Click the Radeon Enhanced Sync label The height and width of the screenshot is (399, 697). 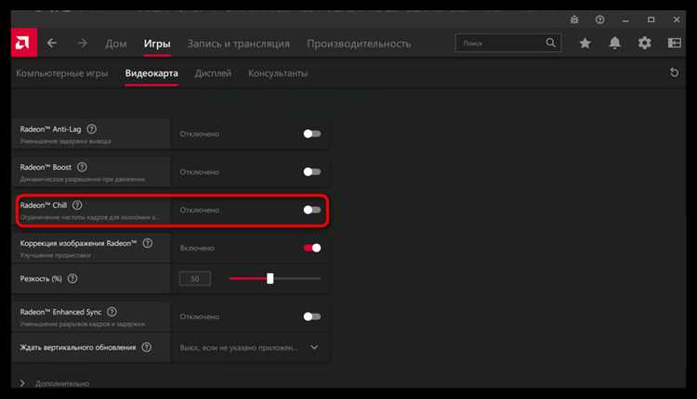coord(61,312)
